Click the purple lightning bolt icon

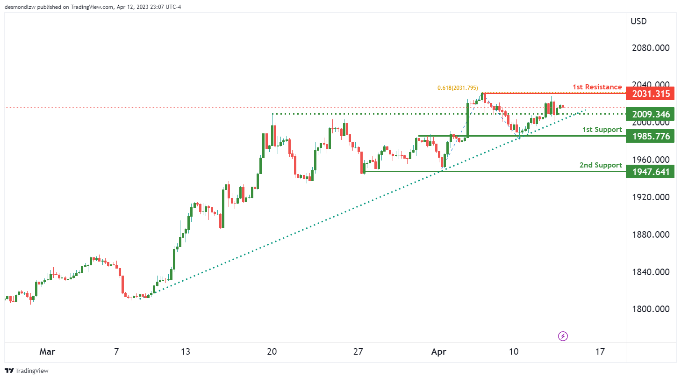(563, 336)
